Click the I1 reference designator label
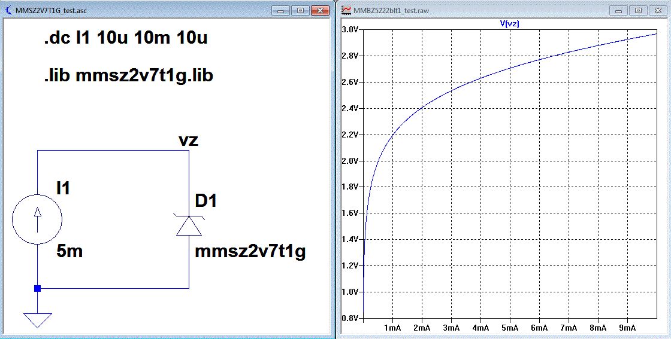The width and height of the screenshot is (671, 339). pos(64,188)
